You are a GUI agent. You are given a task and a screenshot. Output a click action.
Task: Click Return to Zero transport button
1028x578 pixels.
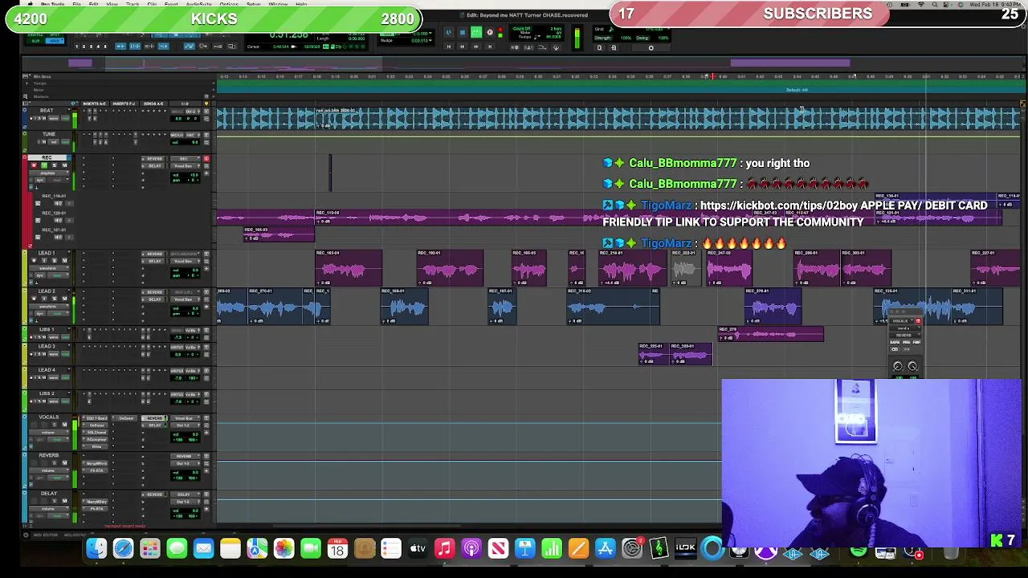[449, 47]
